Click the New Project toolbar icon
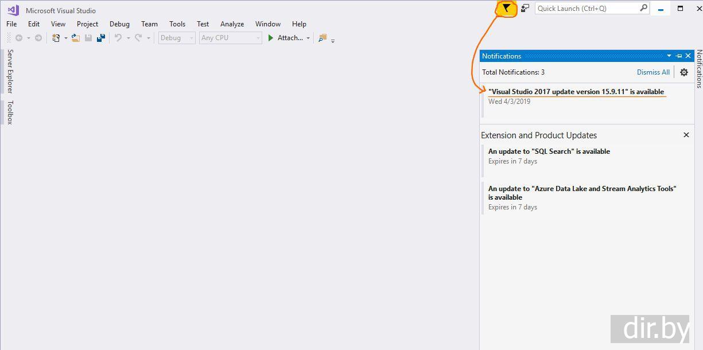The width and height of the screenshot is (703, 350). 56,38
